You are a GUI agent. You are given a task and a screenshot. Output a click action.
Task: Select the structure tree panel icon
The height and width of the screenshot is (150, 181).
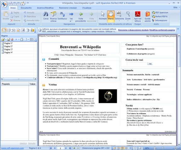[14, 30]
